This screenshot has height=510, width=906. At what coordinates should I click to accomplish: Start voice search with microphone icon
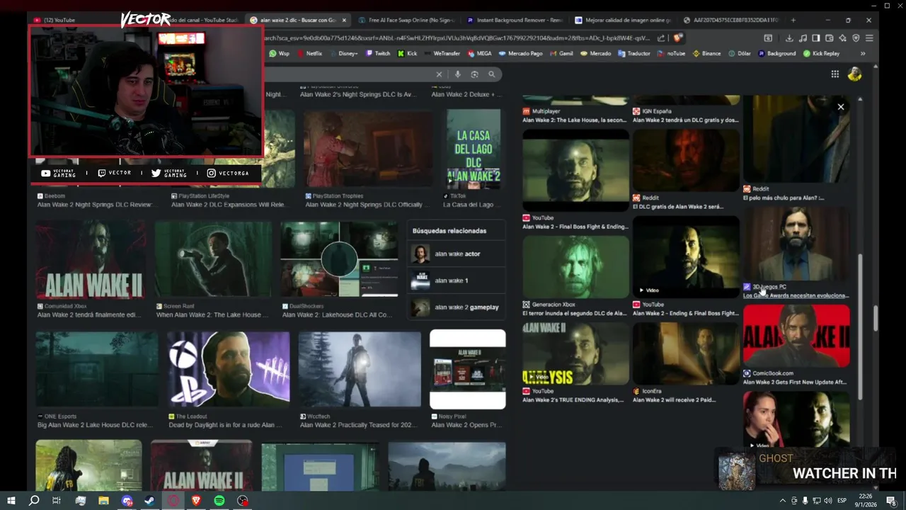458,74
